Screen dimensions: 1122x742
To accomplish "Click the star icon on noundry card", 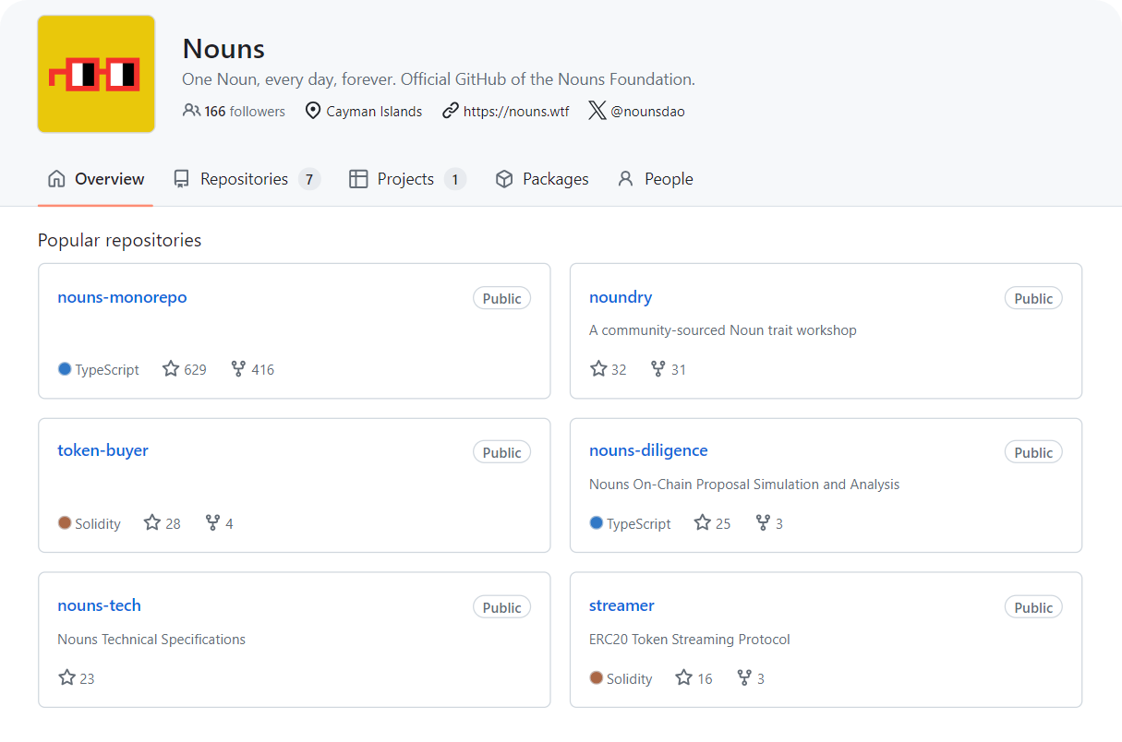I will point(598,369).
